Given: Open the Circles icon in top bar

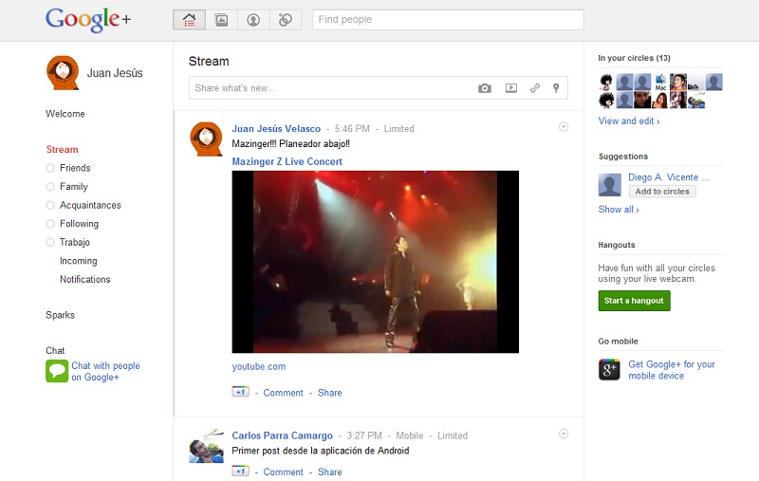Looking at the screenshot, I should (286, 20).
